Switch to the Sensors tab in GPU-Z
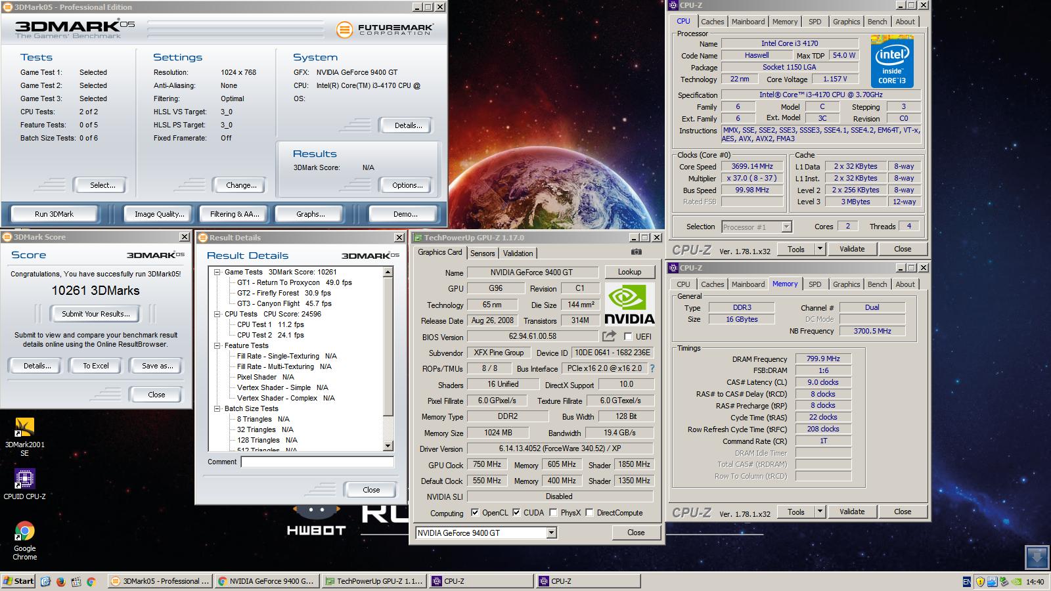1051x591 pixels. [x=482, y=253]
